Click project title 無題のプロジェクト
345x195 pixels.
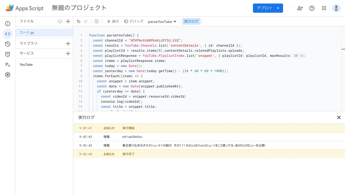[x=79, y=8]
